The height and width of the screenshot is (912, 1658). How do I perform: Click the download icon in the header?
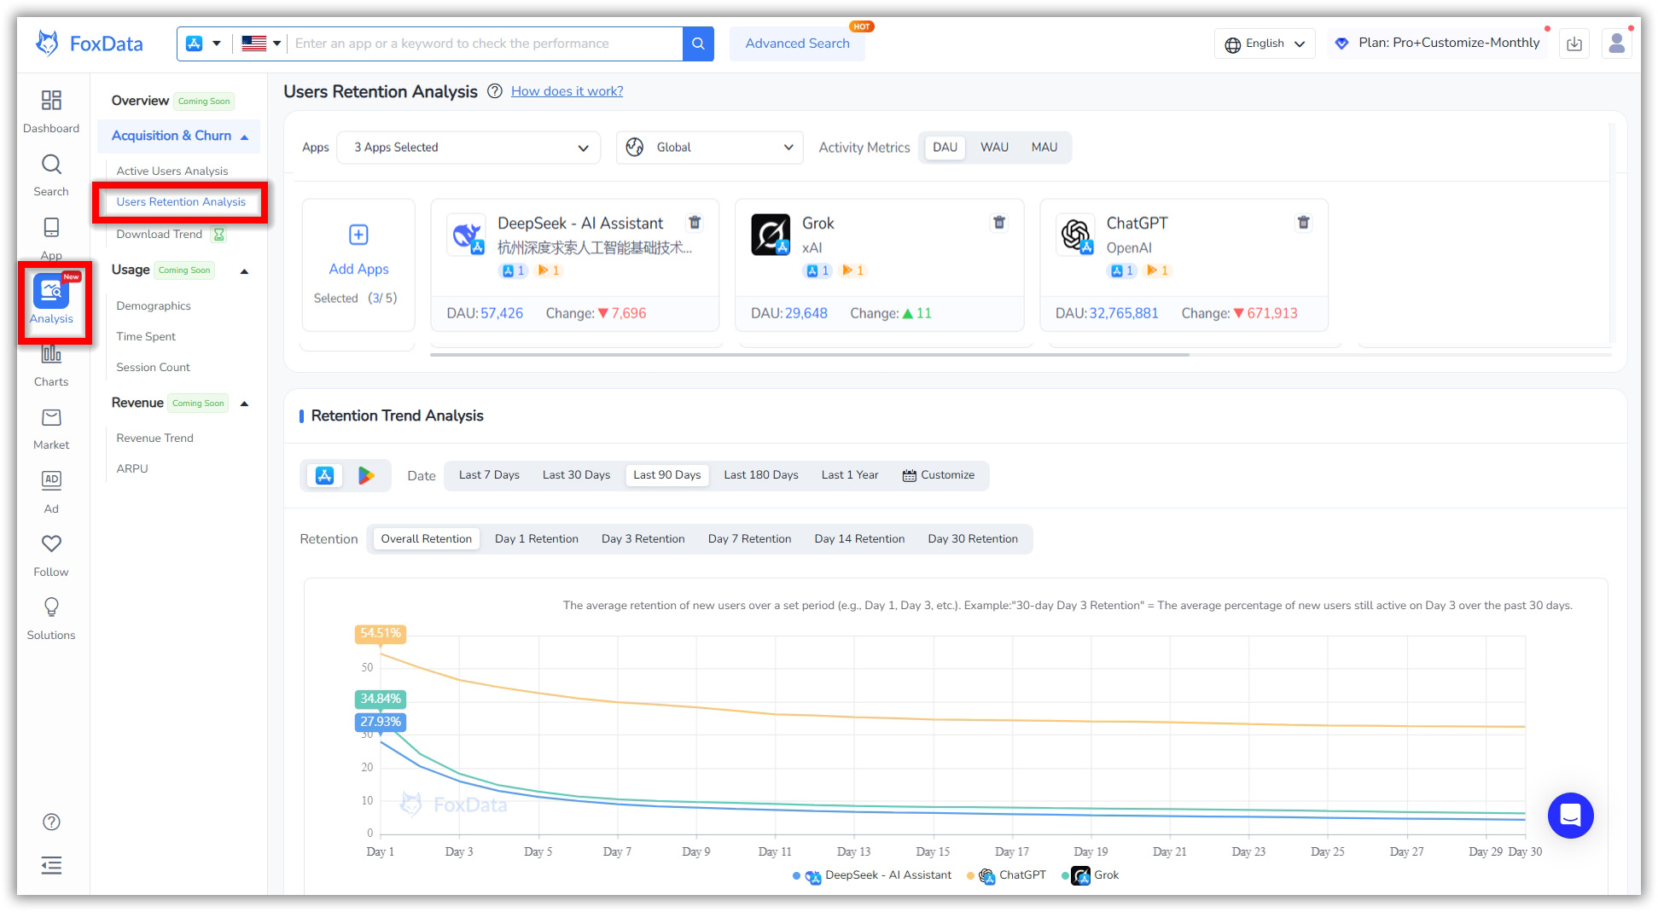pyautogui.click(x=1574, y=44)
